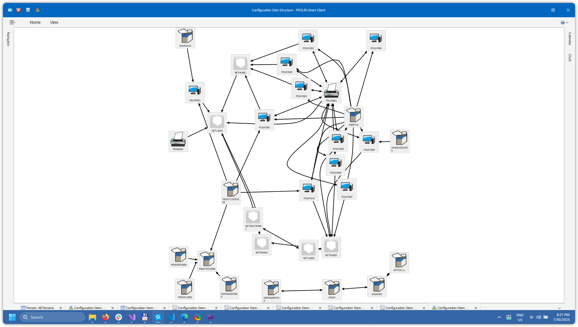The height and width of the screenshot is (327, 578).
Task: Expand the tab overflow chevron at bottom right
Action: [560, 308]
